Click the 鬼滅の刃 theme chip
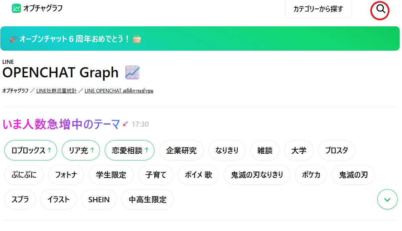 coord(353,175)
